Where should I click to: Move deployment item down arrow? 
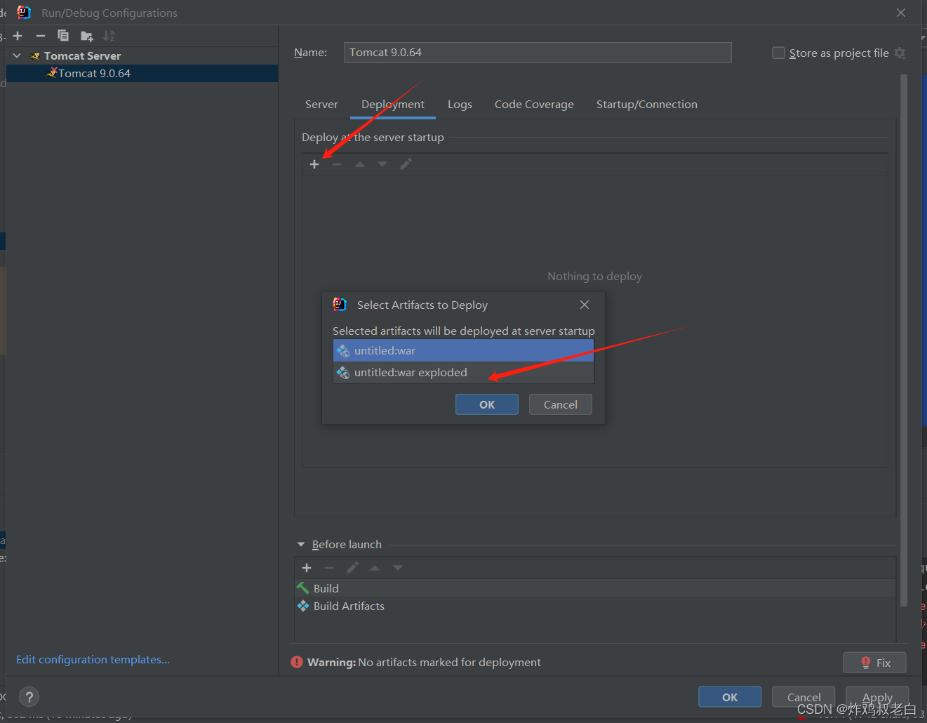tap(382, 164)
